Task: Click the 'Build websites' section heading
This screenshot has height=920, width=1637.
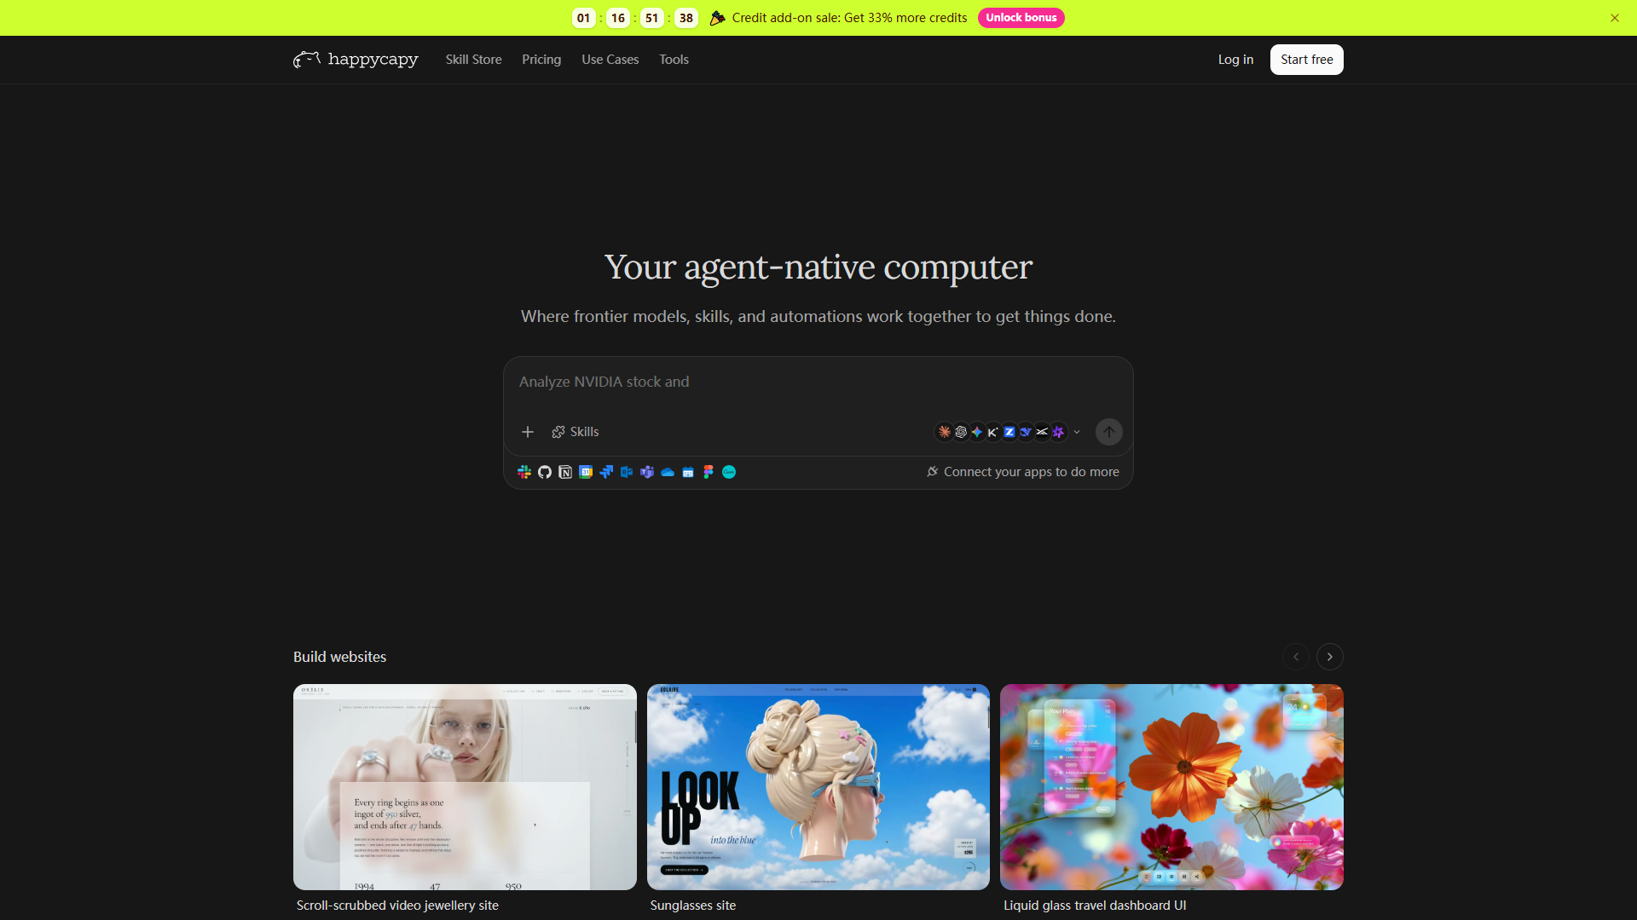Action: 340,657
